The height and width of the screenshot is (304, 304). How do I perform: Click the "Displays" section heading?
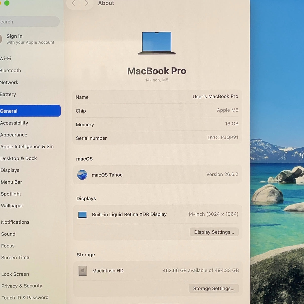86,199
